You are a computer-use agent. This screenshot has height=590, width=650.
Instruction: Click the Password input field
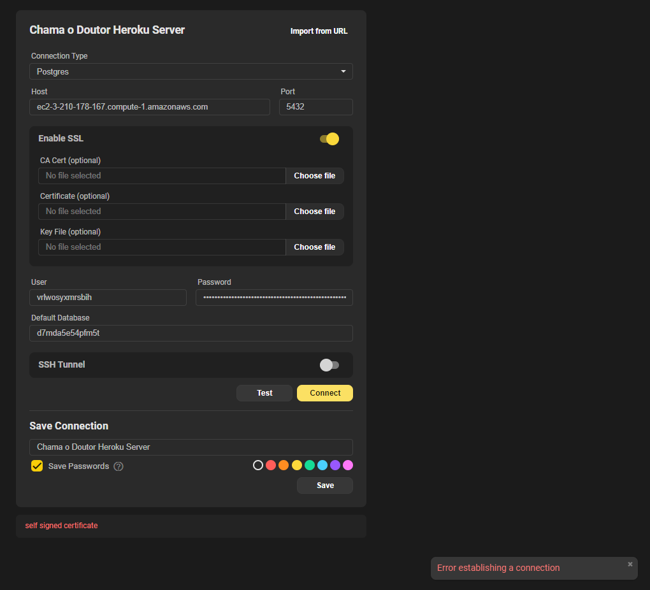point(274,297)
